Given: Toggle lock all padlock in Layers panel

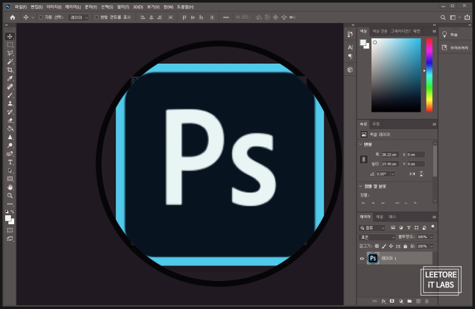Looking at the screenshot, I should click(x=405, y=246).
